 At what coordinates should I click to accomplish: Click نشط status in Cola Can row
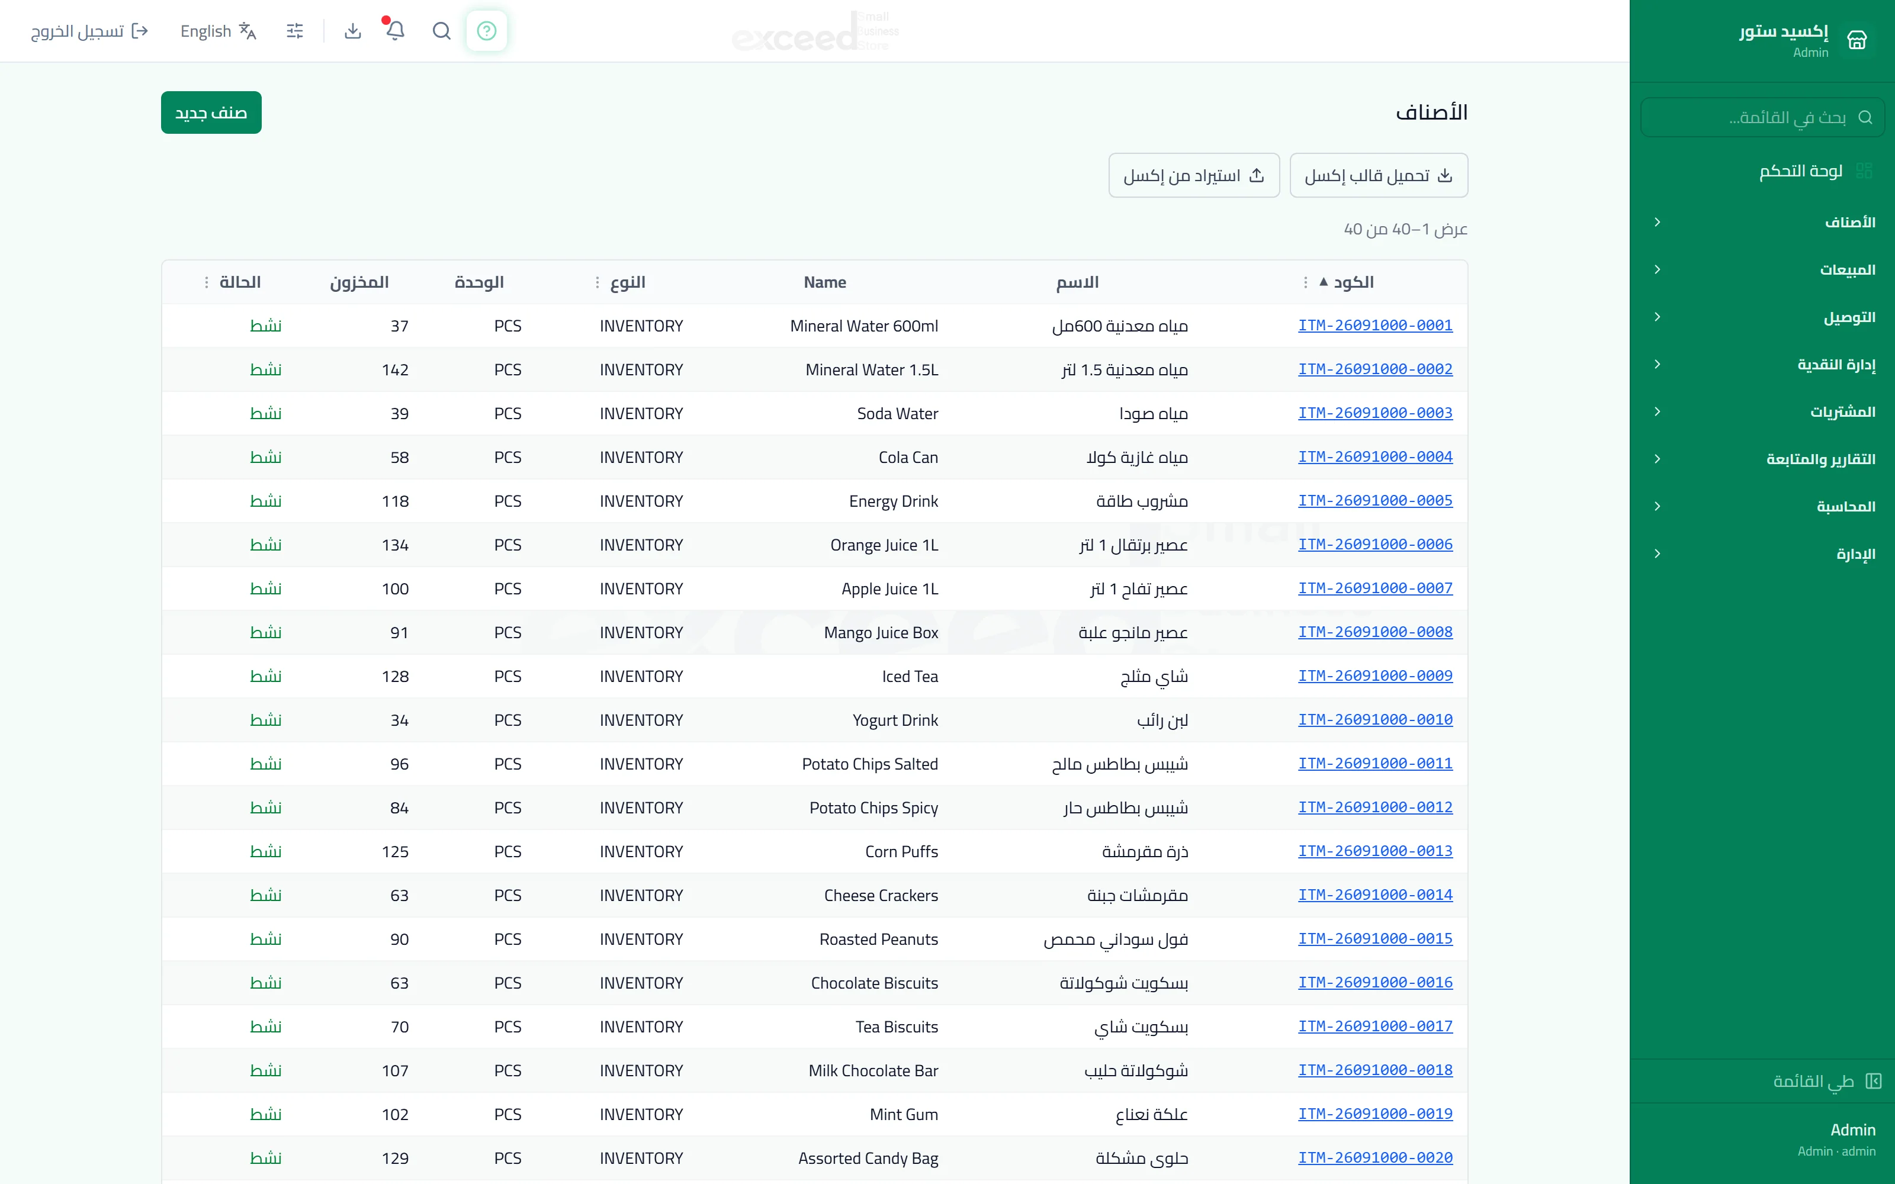coord(265,457)
